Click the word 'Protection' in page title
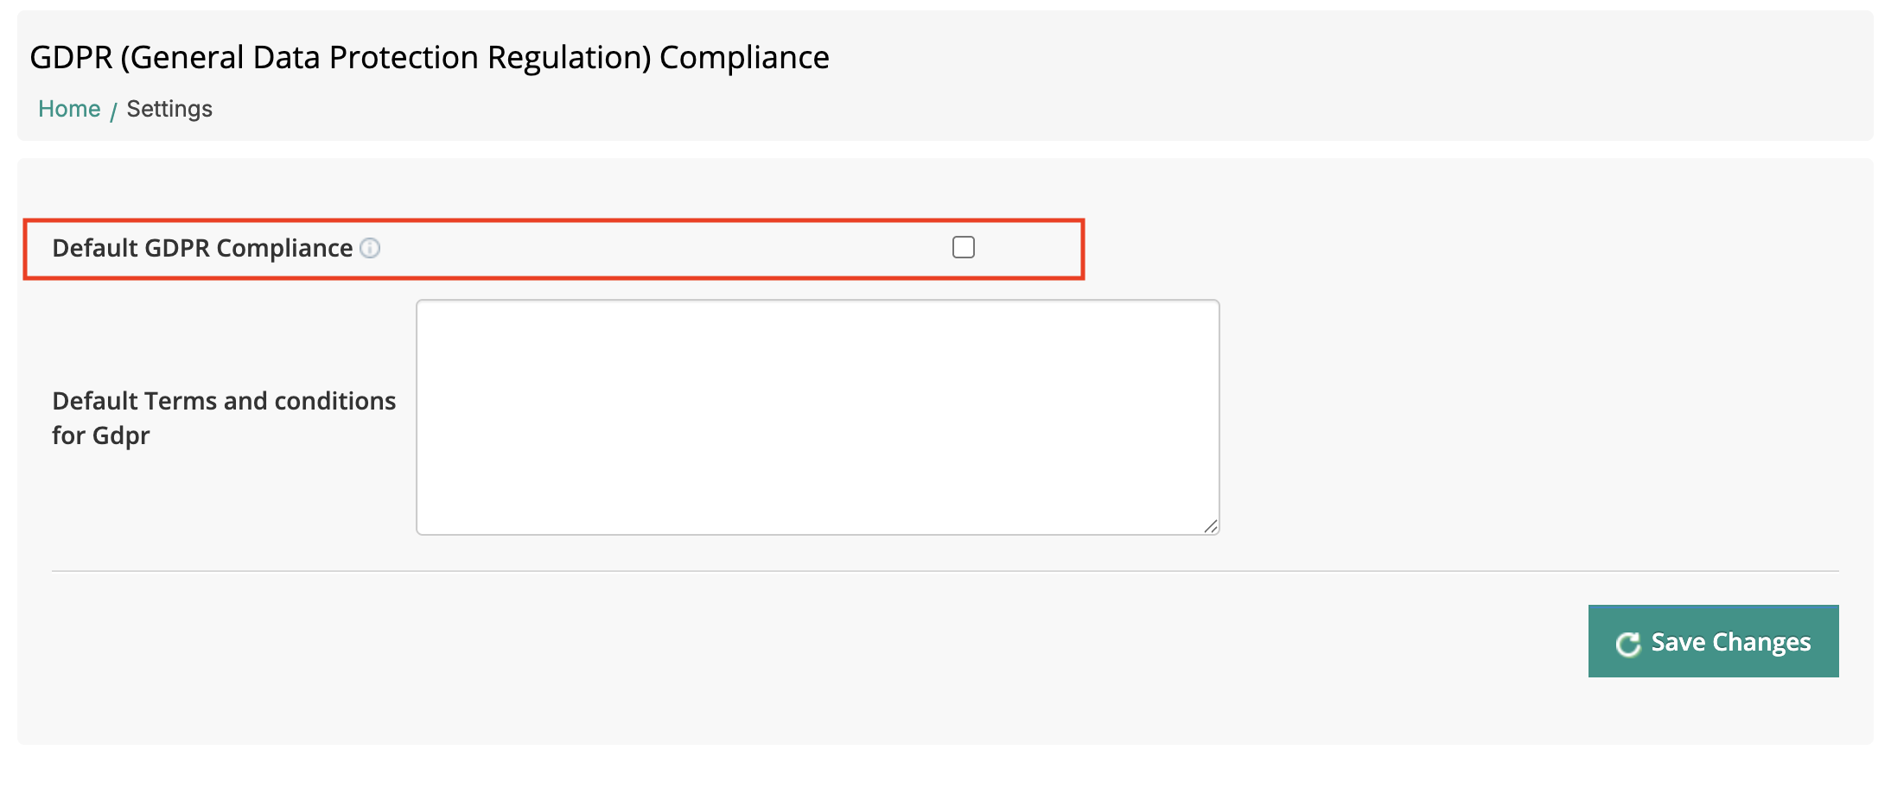This screenshot has width=1891, height=807. (x=404, y=58)
